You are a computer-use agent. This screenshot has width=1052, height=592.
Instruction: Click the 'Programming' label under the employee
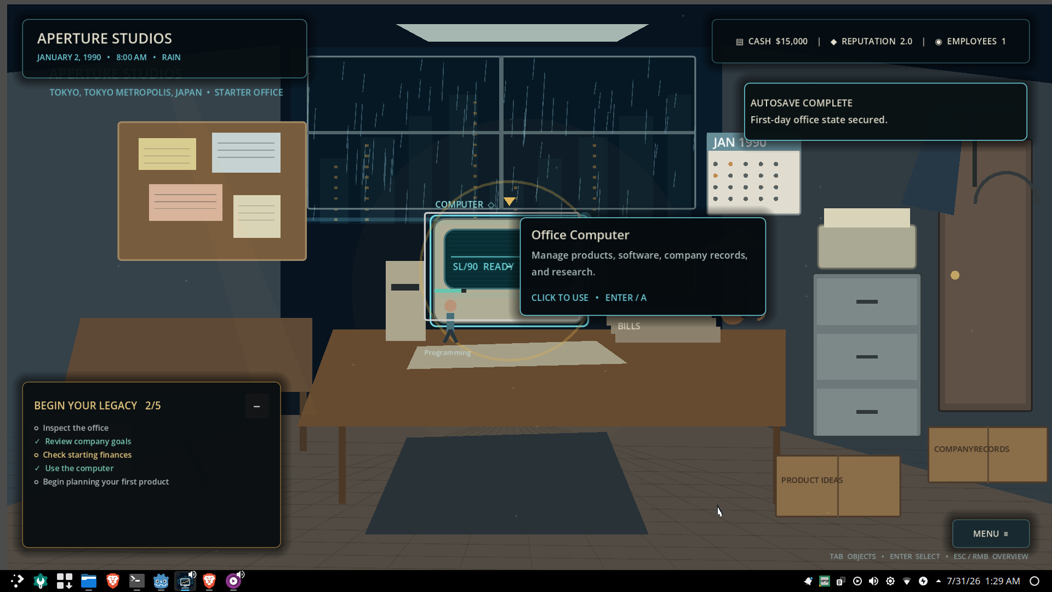click(447, 352)
